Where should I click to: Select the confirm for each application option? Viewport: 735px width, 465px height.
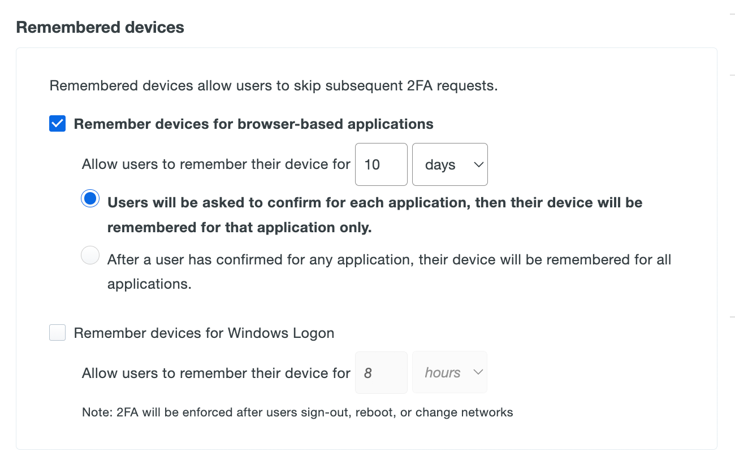[x=90, y=198]
